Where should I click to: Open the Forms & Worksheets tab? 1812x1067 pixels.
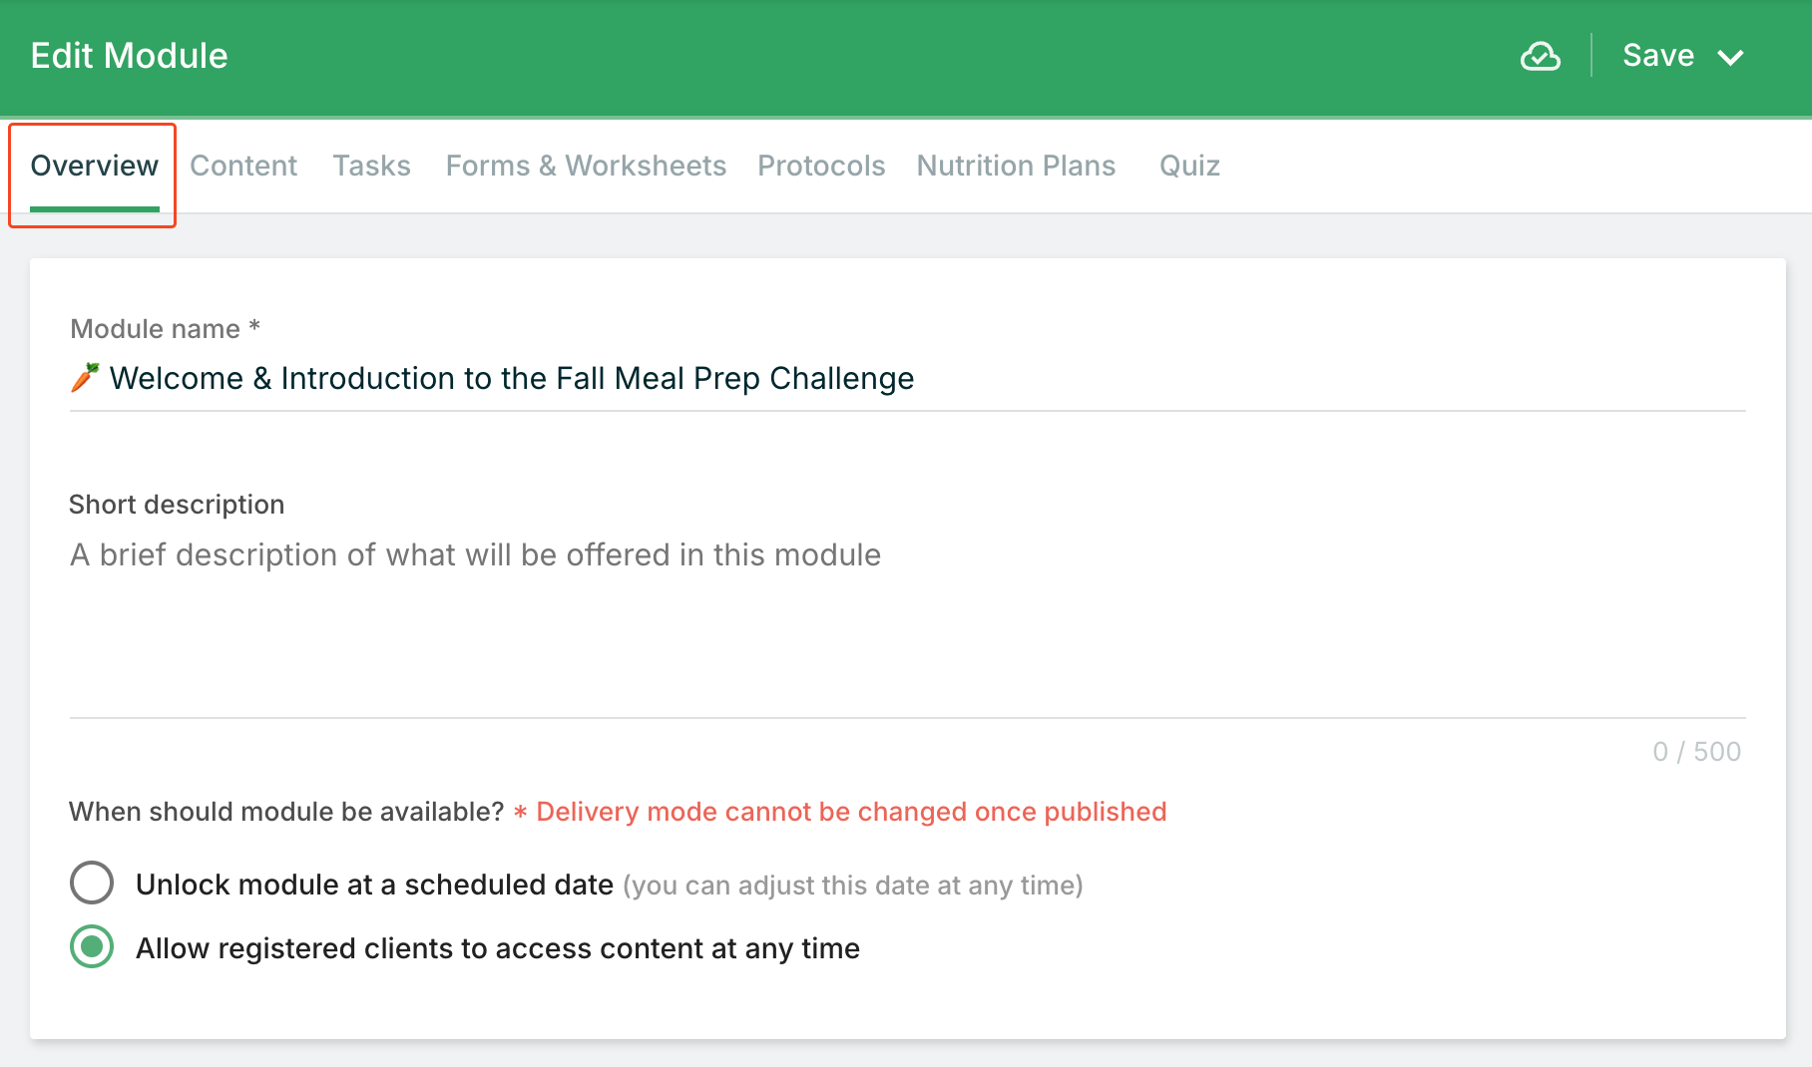pos(586,166)
